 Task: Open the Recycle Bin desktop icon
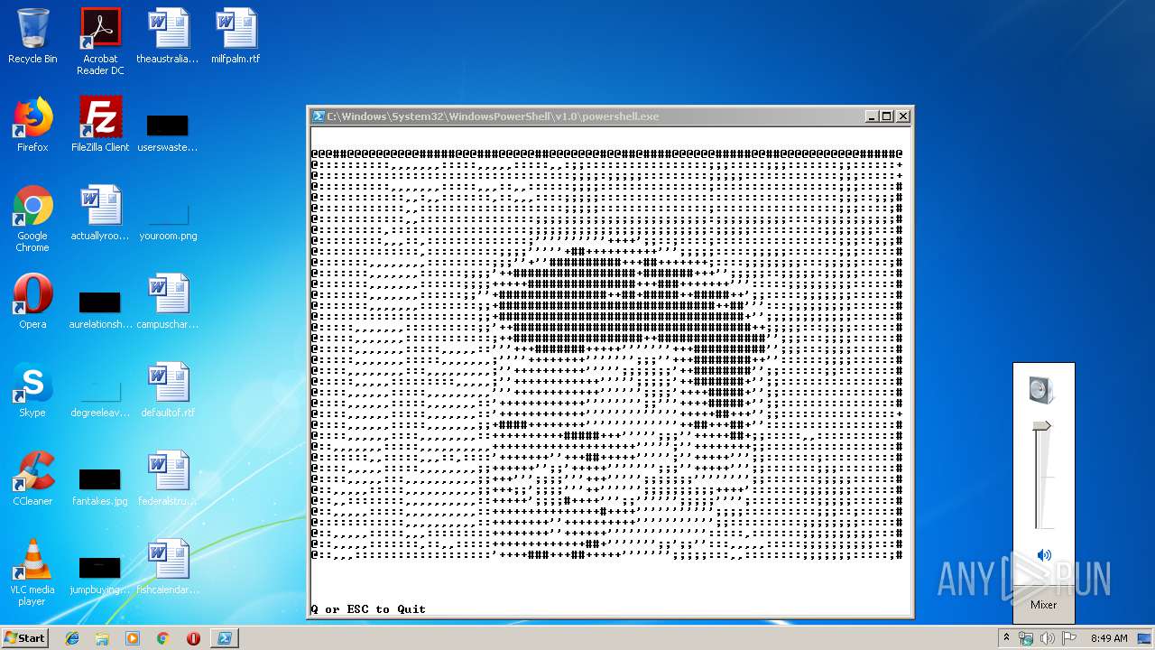32,36
